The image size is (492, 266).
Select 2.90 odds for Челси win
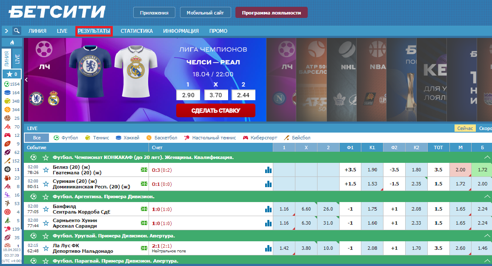pyautogui.click(x=188, y=95)
